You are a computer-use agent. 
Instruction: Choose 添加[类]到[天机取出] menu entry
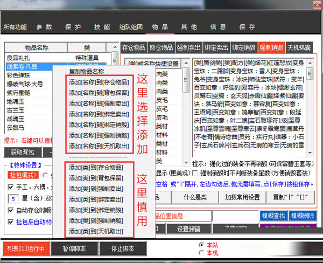96,231
